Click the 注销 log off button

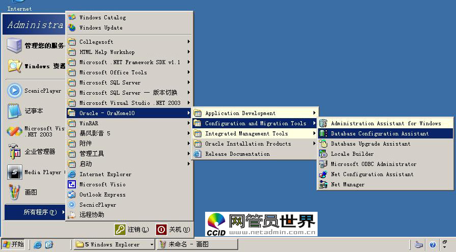(x=132, y=230)
